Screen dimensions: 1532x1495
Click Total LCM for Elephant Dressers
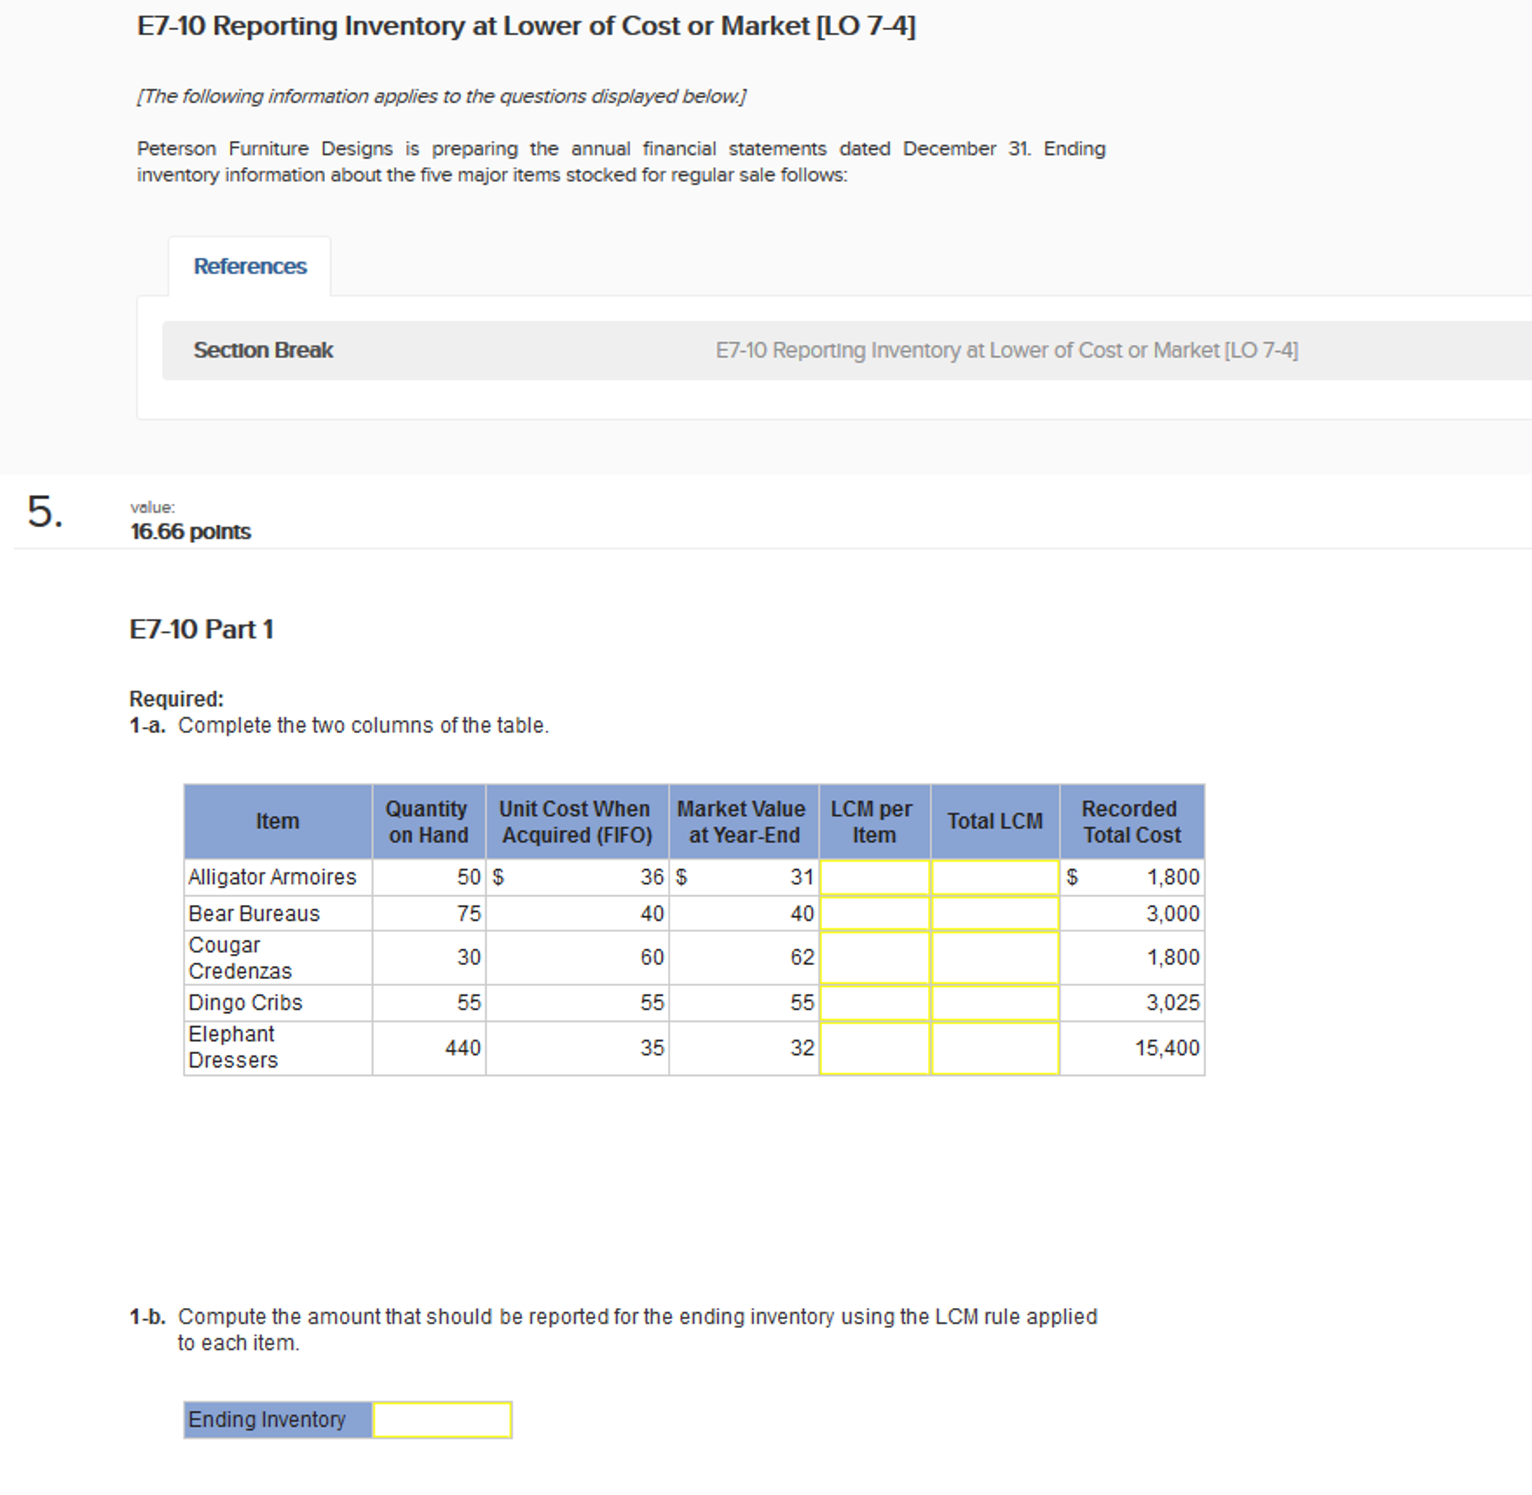(x=994, y=1047)
